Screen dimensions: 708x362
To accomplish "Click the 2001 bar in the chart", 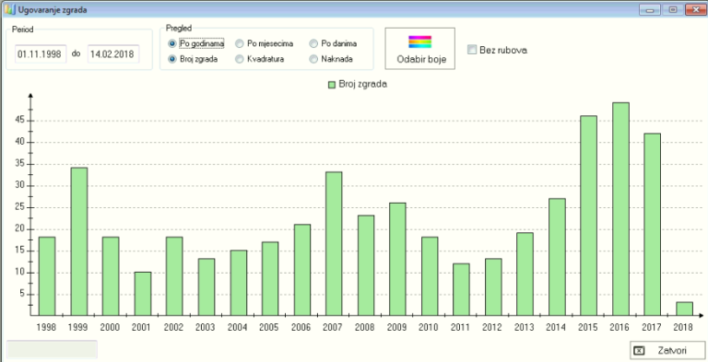I will [143, 294].
